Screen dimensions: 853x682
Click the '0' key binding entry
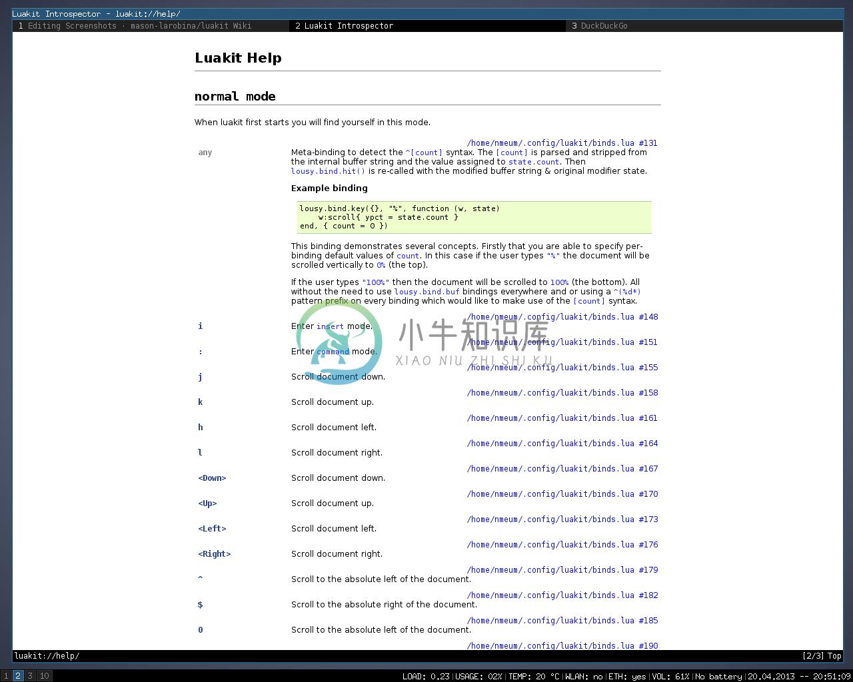[x=200, y=630]
